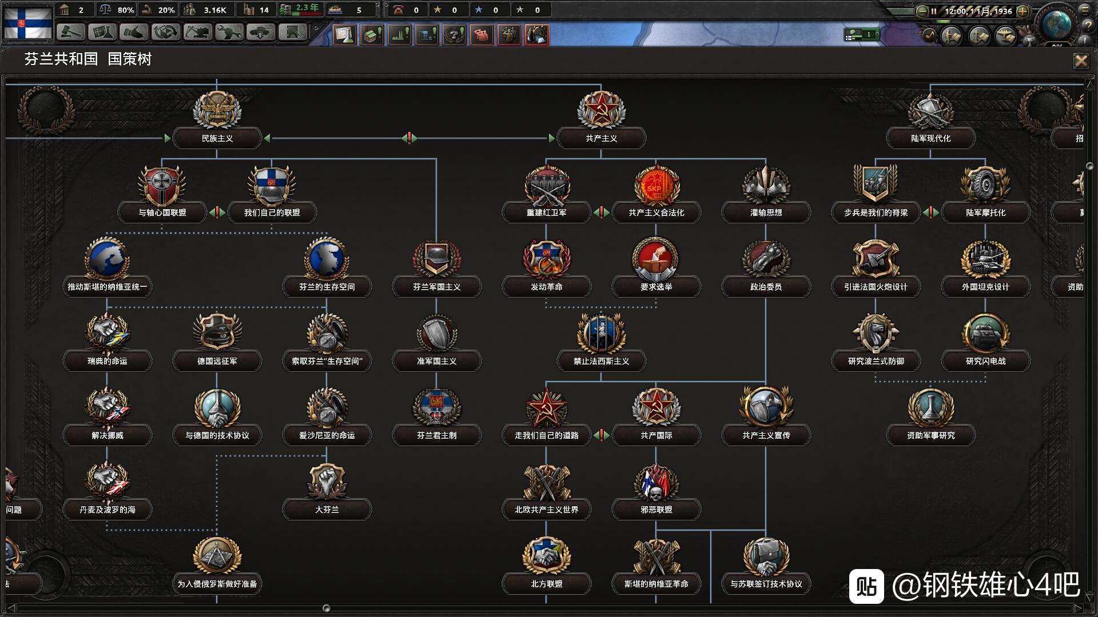Choose the 重建红卫军 focus icon
The image size is (1098, 617).
546,185
